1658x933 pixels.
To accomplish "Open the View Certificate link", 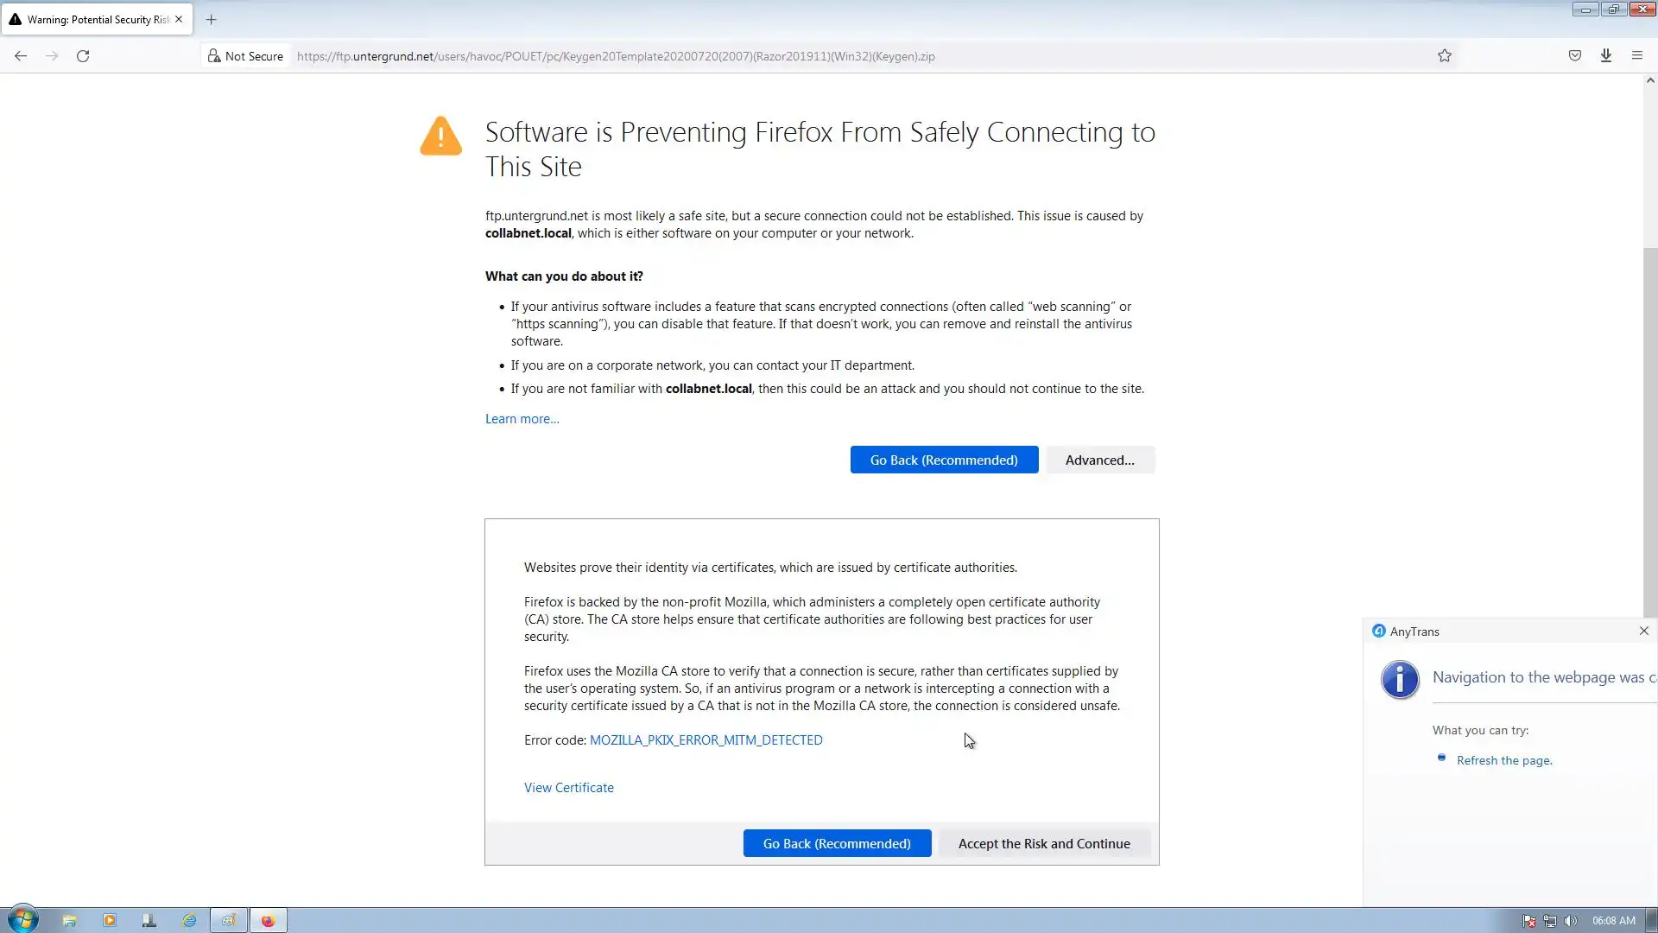I will (x=568, y=788).
